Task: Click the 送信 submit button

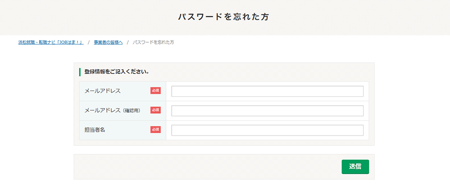Action: pyautogui.click(x=355, y=166)
